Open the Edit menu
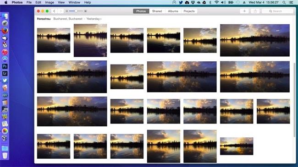 (38, 2)
